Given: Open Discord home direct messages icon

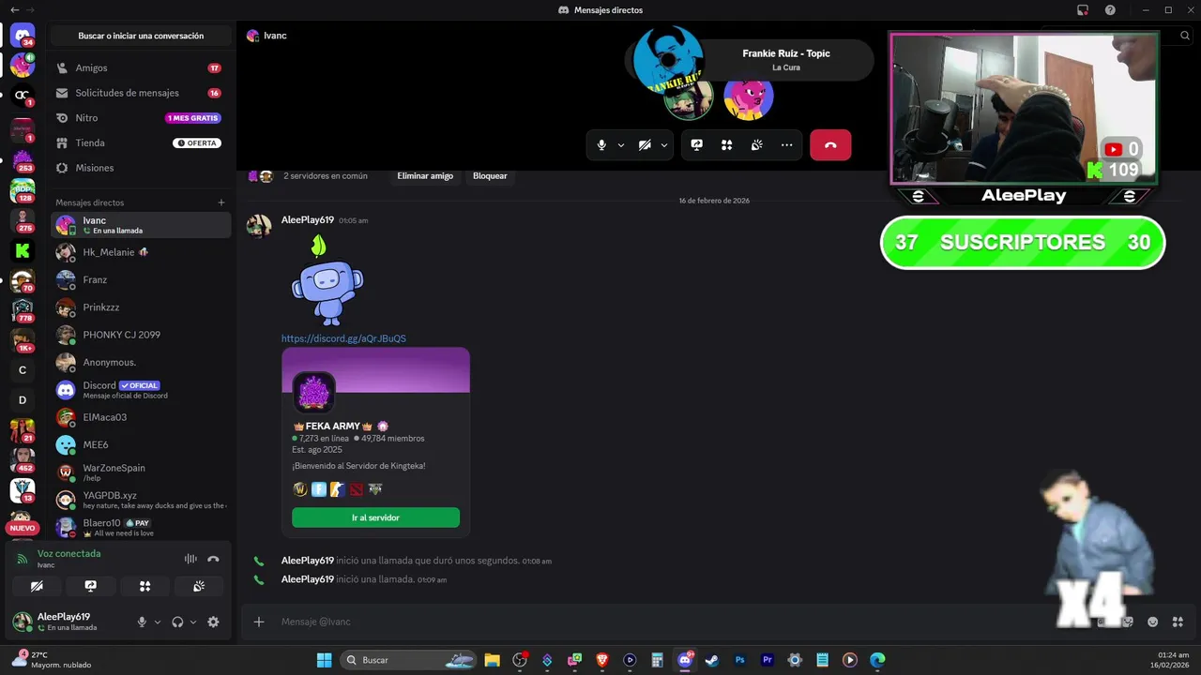Looking at the screenshot, I should (23, 36).
